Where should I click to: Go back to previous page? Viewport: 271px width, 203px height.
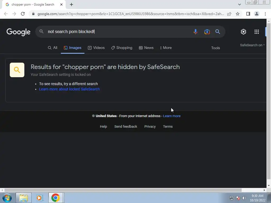[6, 14]
